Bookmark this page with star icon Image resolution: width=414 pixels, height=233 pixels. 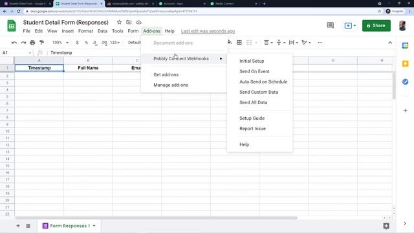tap(380, 12)
